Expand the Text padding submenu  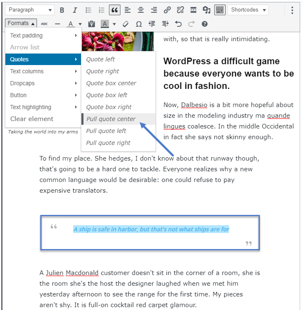(43, 35)
